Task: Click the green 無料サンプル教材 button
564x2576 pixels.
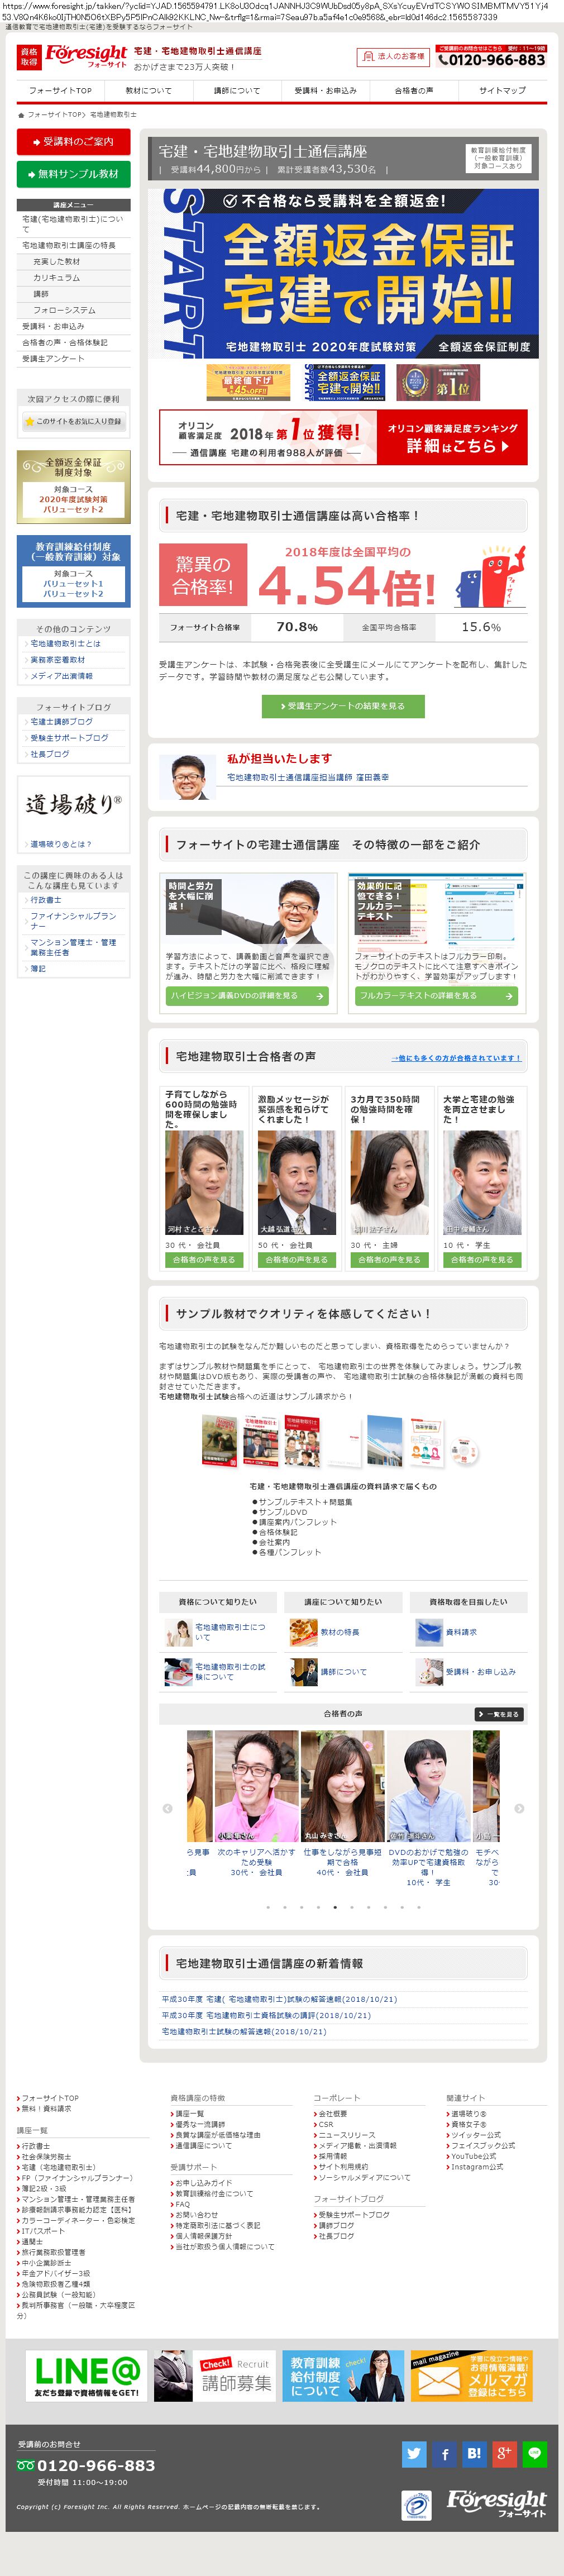Action: (x=74, y=173)
